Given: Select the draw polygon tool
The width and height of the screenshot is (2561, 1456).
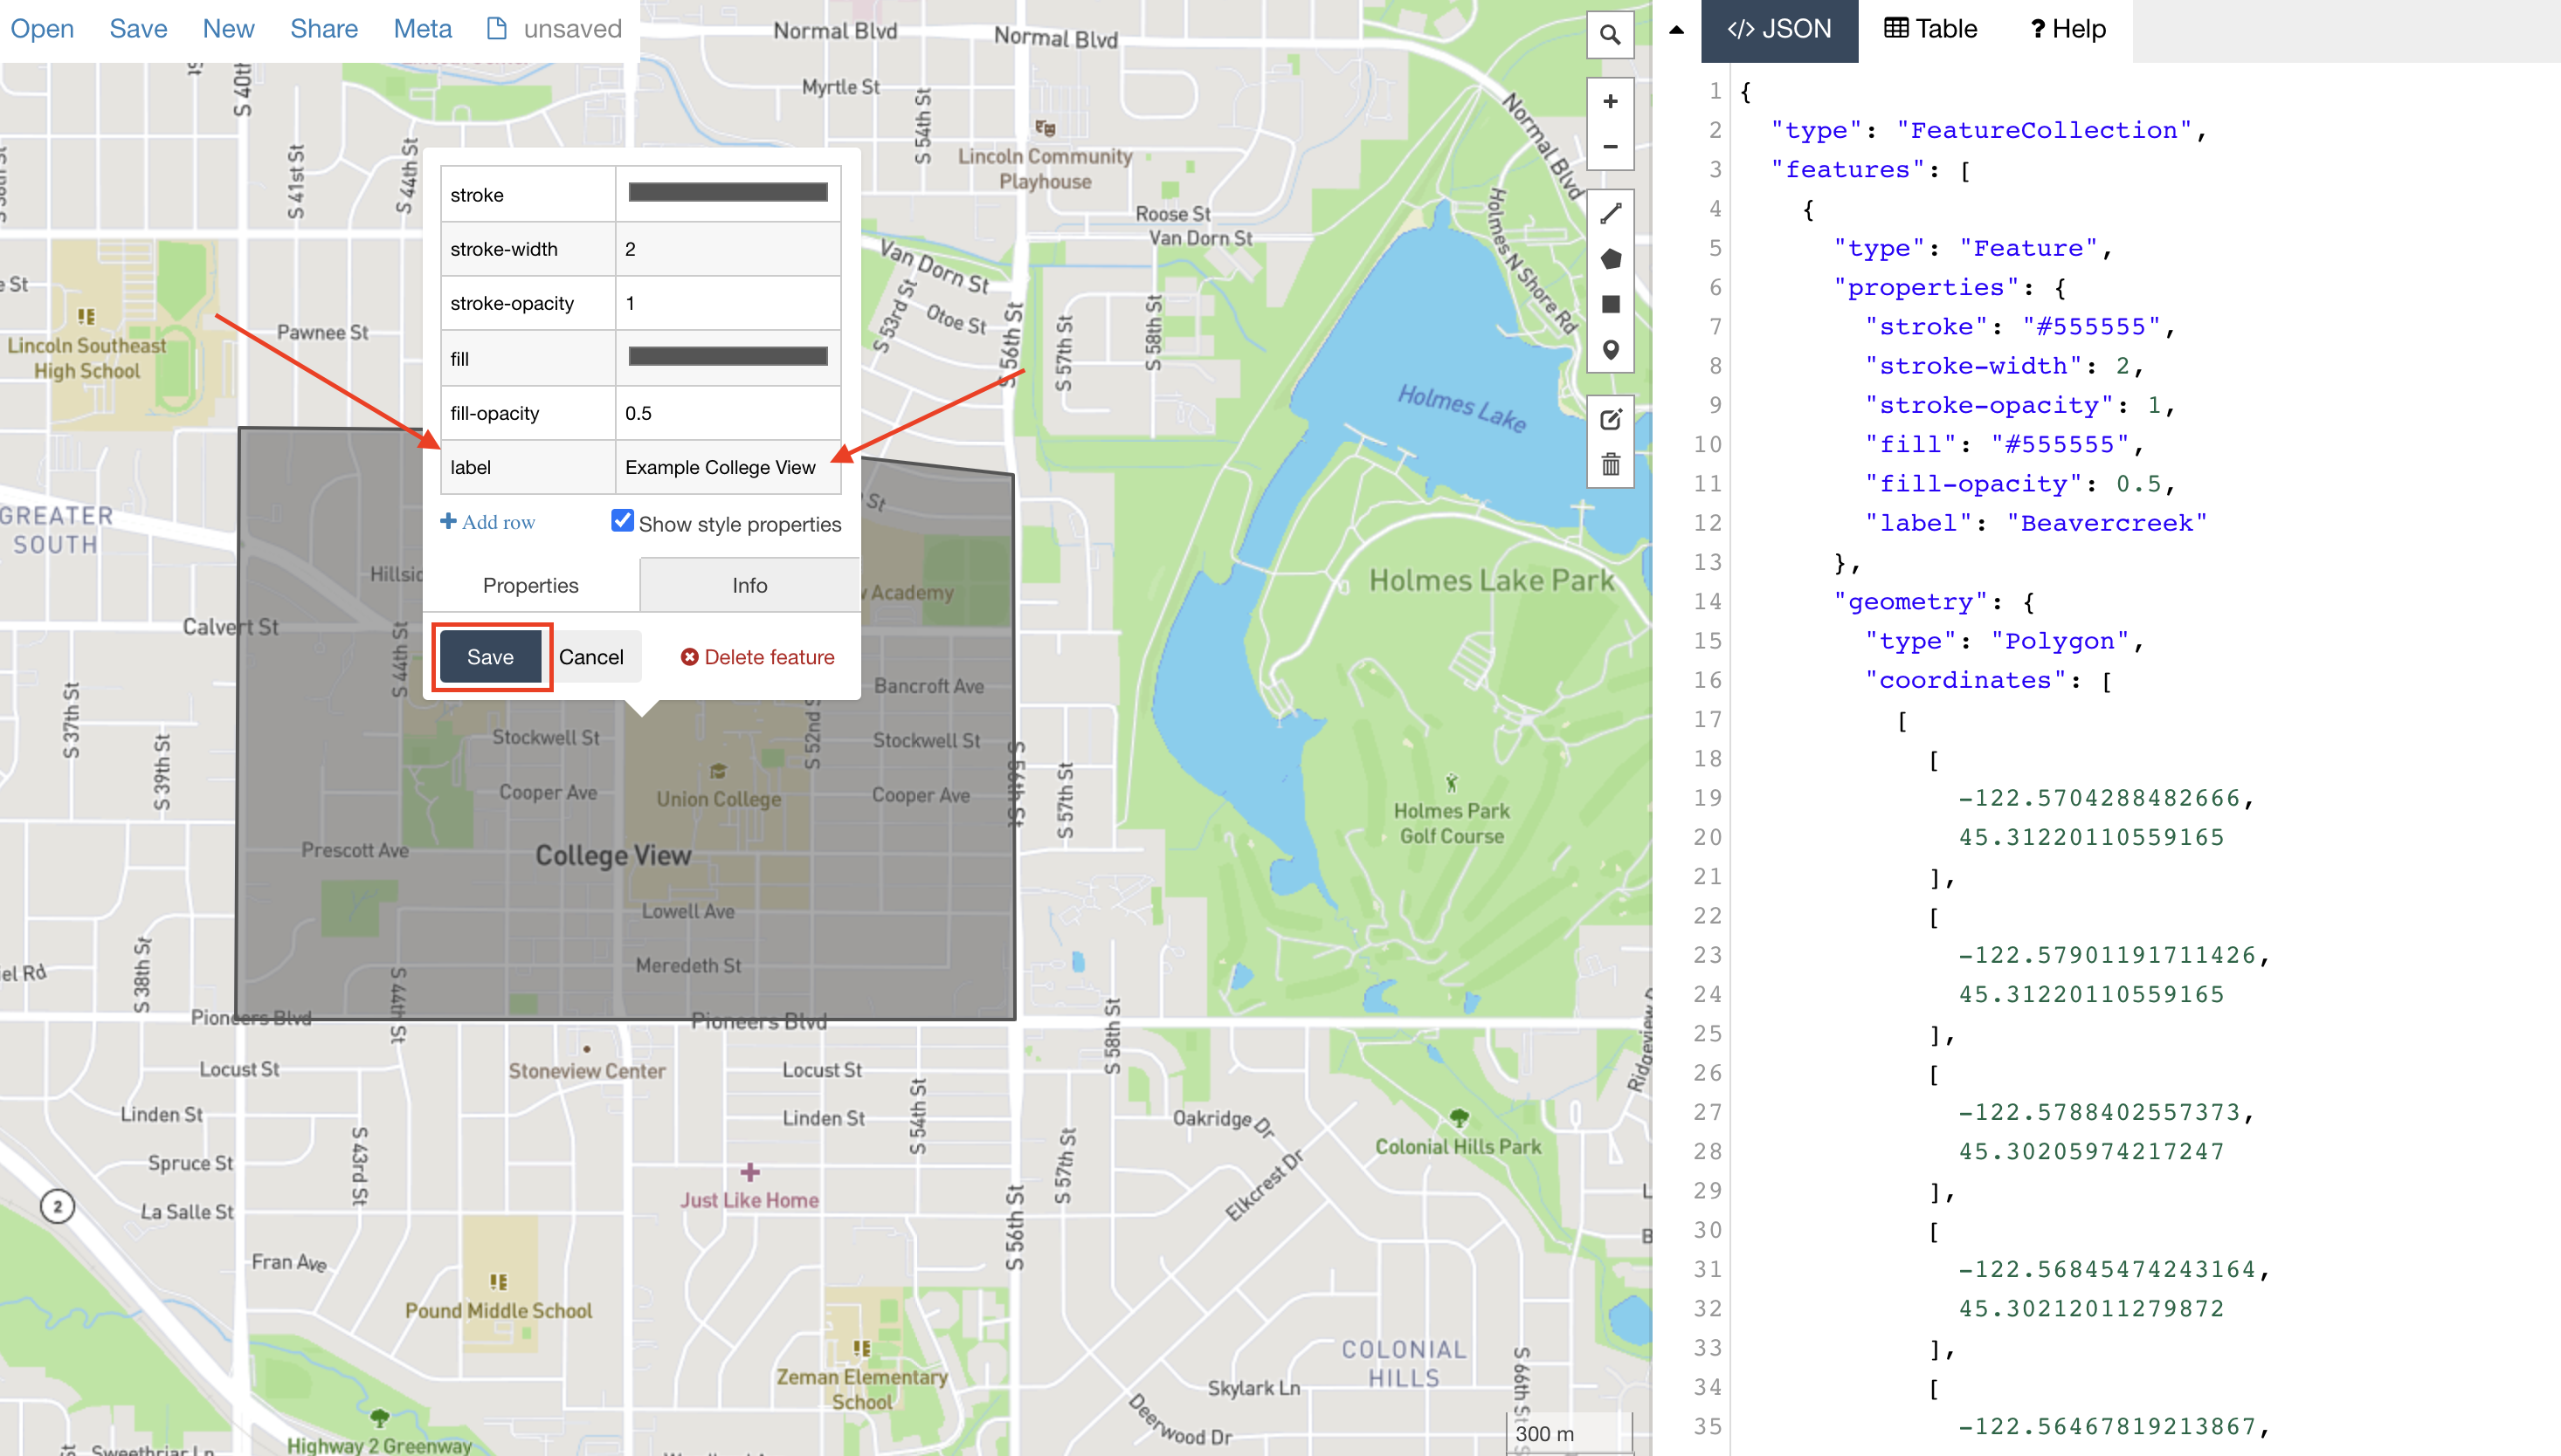Looking at the screenshot, I should coord(1610,259).
